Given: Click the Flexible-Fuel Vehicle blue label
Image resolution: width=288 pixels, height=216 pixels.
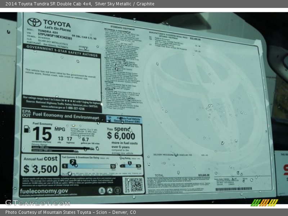Looking at the screenshot, I should pos(124,120).
